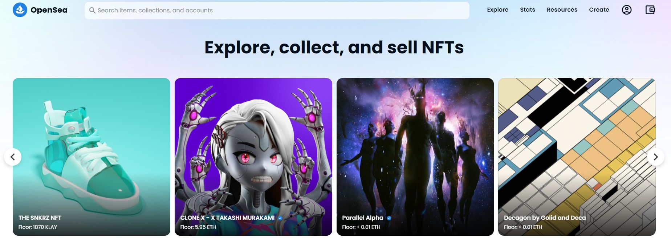Click Parallel Alpha verified badge icon
The width and height of the screenshot is (671, 247).
point(389,218)
